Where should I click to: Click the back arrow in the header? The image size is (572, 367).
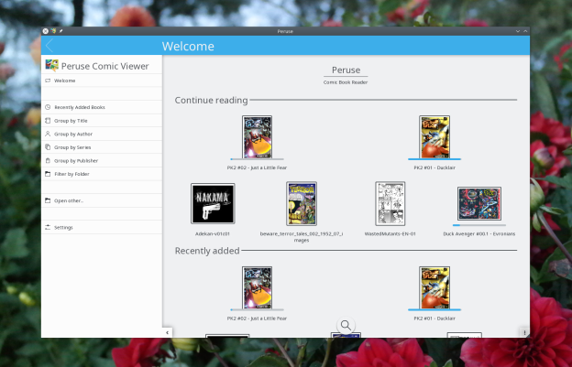49,46
